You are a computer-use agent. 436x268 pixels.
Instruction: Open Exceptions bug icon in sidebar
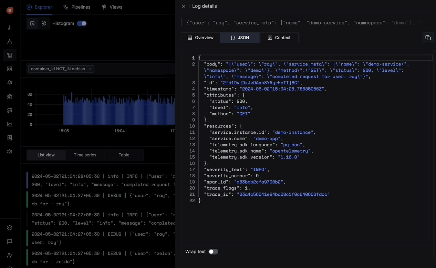click(x=10, y=96)
